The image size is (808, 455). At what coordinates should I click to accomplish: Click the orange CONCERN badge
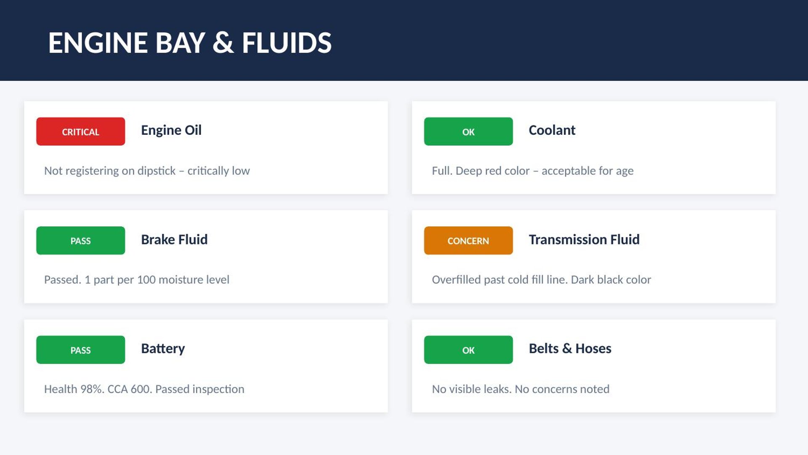(468, 241)
